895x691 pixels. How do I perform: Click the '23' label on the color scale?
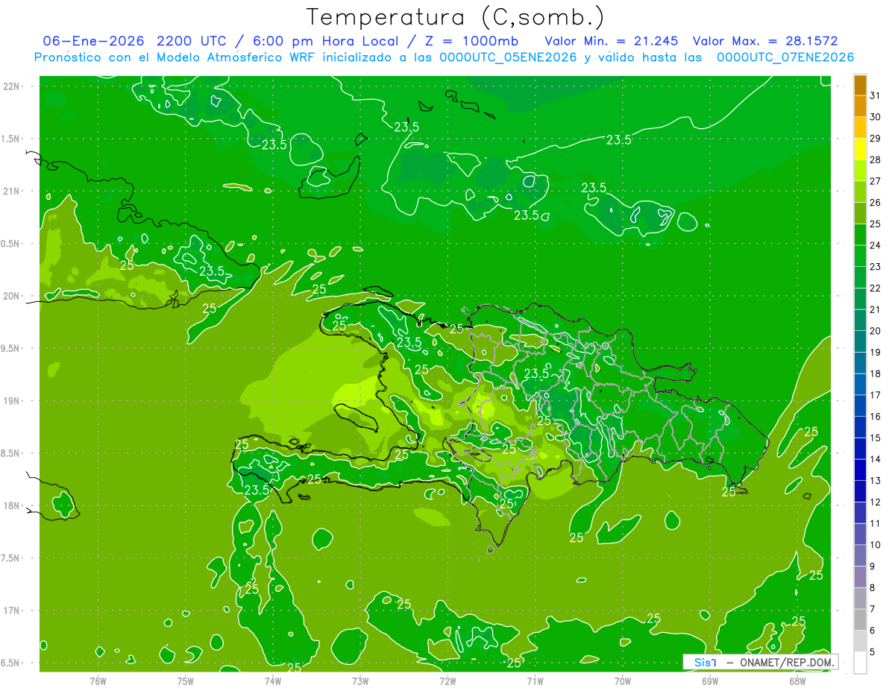pyautogui.click(x=876, y=267)
